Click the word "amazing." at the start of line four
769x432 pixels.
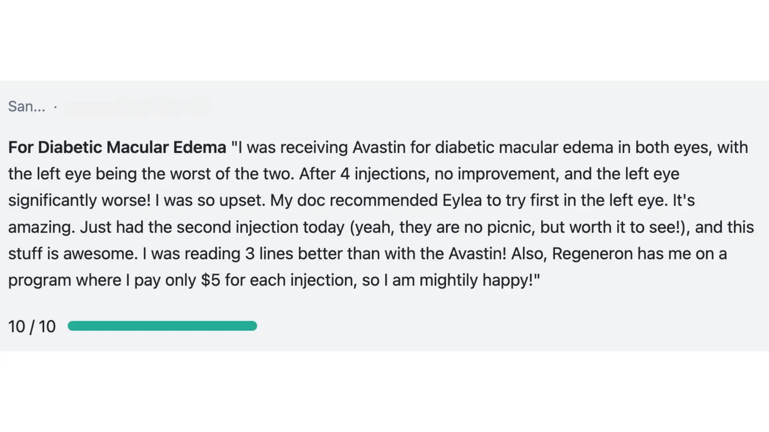coord(42,228)
